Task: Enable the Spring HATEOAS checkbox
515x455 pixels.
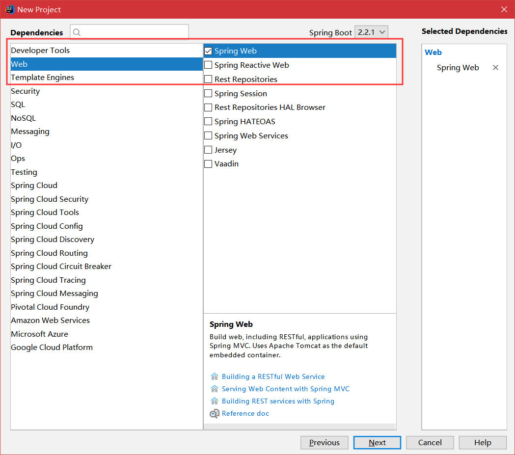Action: pyautogui.click(x=208, y=121)
